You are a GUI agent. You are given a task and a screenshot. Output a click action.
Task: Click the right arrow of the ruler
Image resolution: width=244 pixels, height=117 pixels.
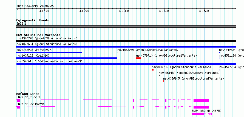pos(236,8)
